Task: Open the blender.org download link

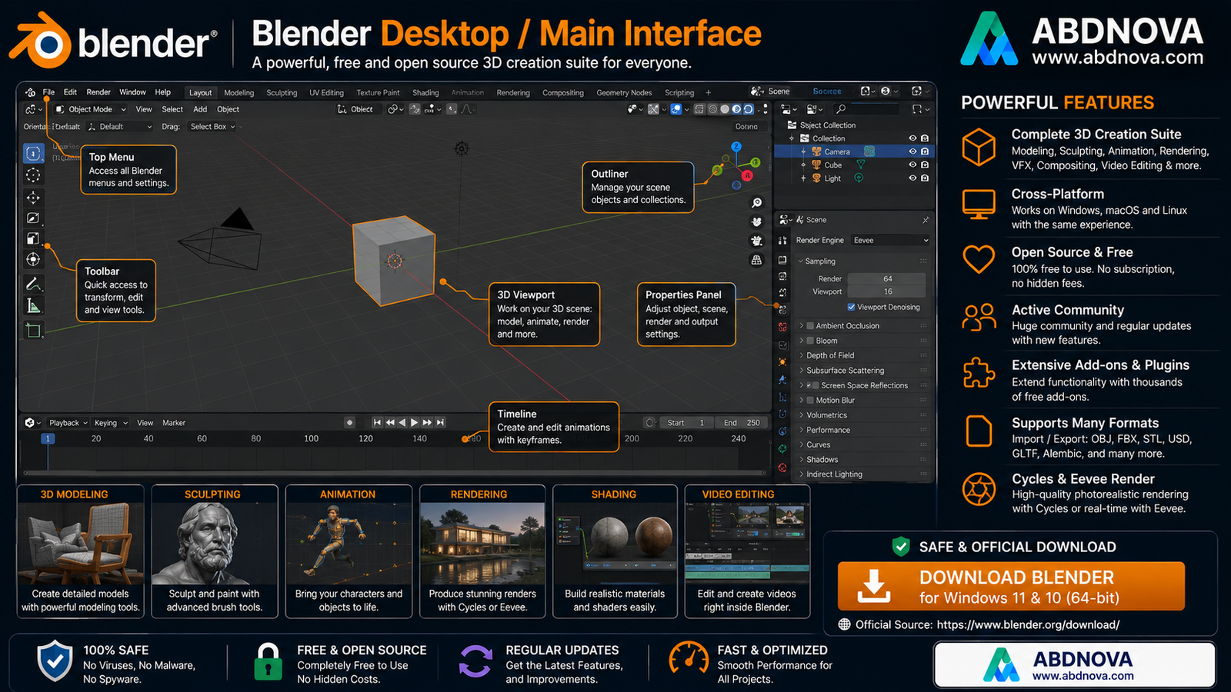Action: click(x=1028, y=624)
